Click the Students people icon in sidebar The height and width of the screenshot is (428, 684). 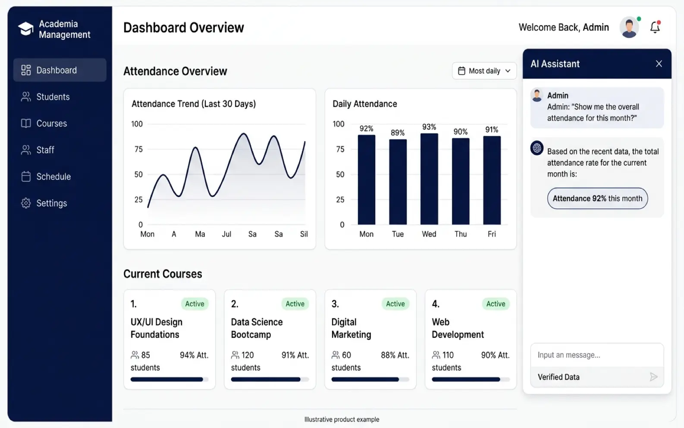[26, 97]
